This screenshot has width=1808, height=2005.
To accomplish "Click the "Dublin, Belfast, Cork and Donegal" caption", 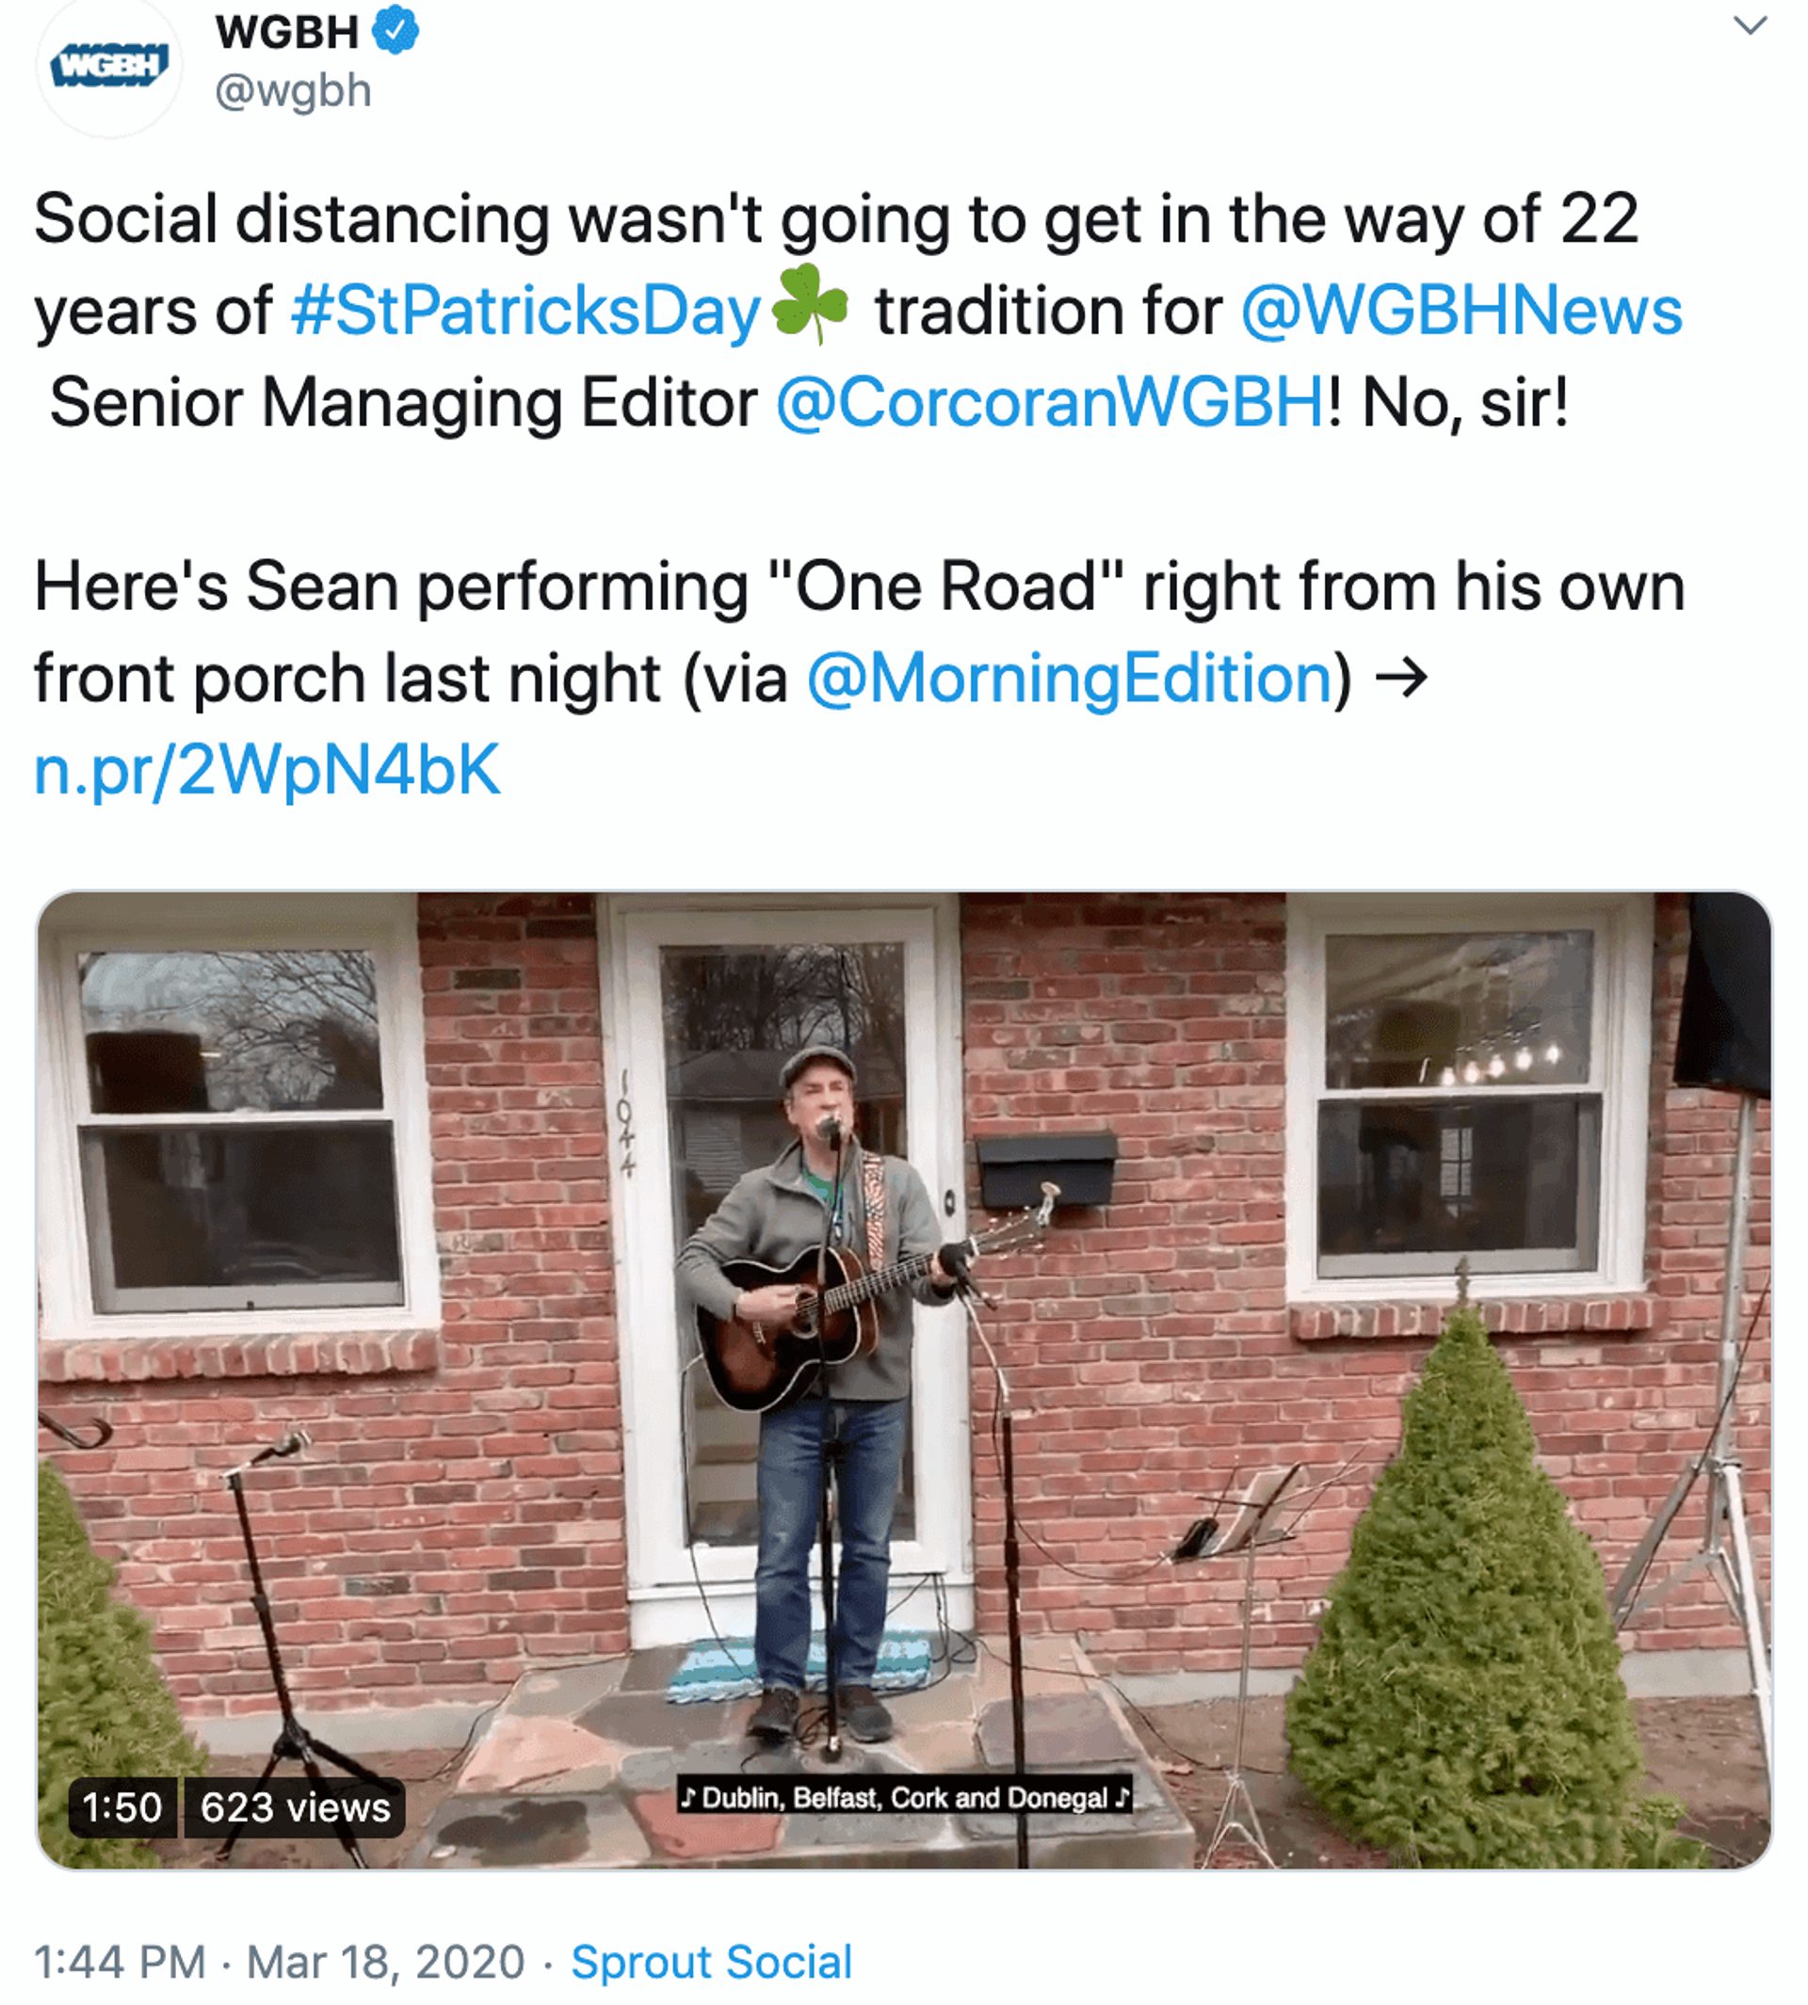I will (904, 1798).
